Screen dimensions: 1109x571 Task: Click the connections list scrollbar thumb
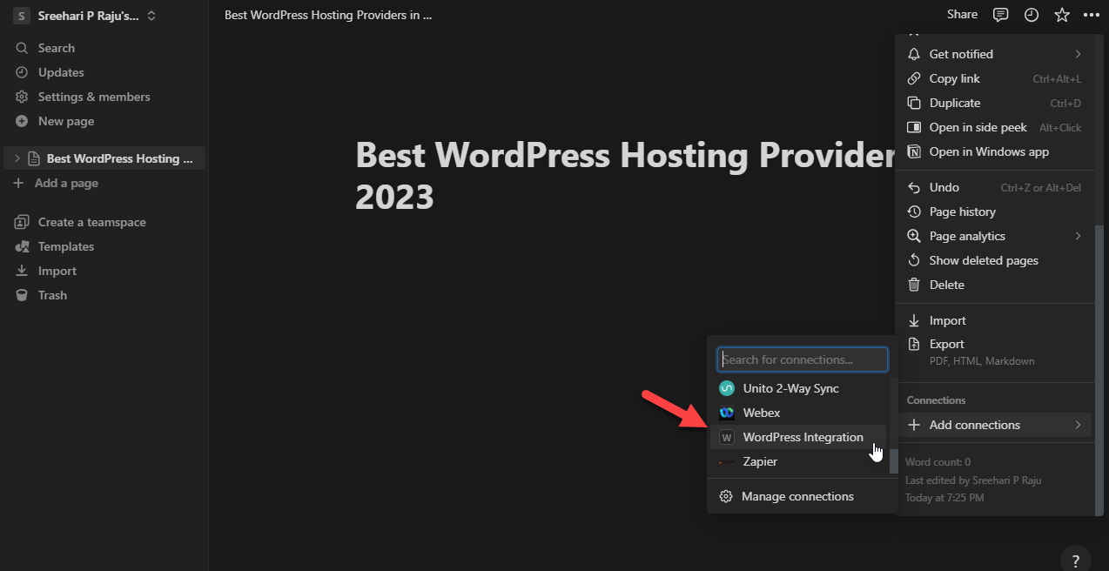893,460
